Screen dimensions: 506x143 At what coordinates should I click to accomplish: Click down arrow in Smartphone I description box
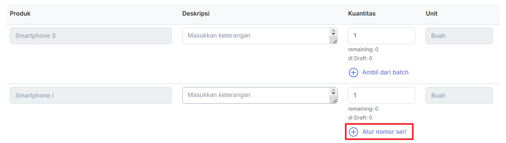tap(333, 93)
